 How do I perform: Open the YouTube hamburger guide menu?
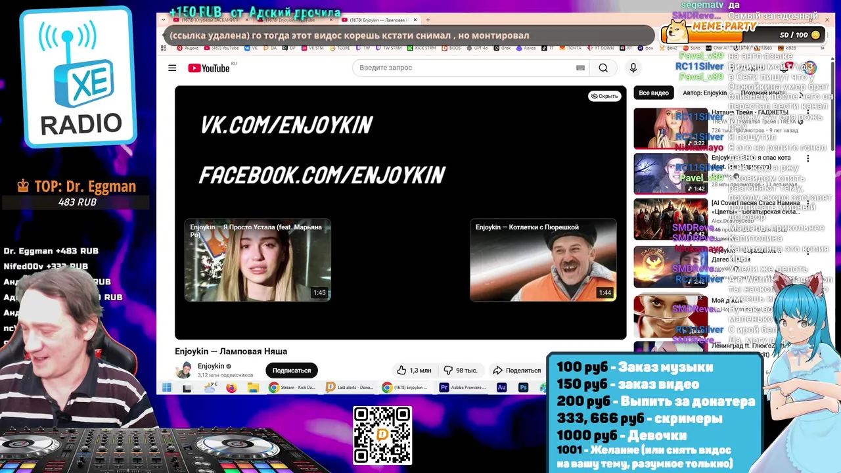pyautogui.click(x=172, y=68)
